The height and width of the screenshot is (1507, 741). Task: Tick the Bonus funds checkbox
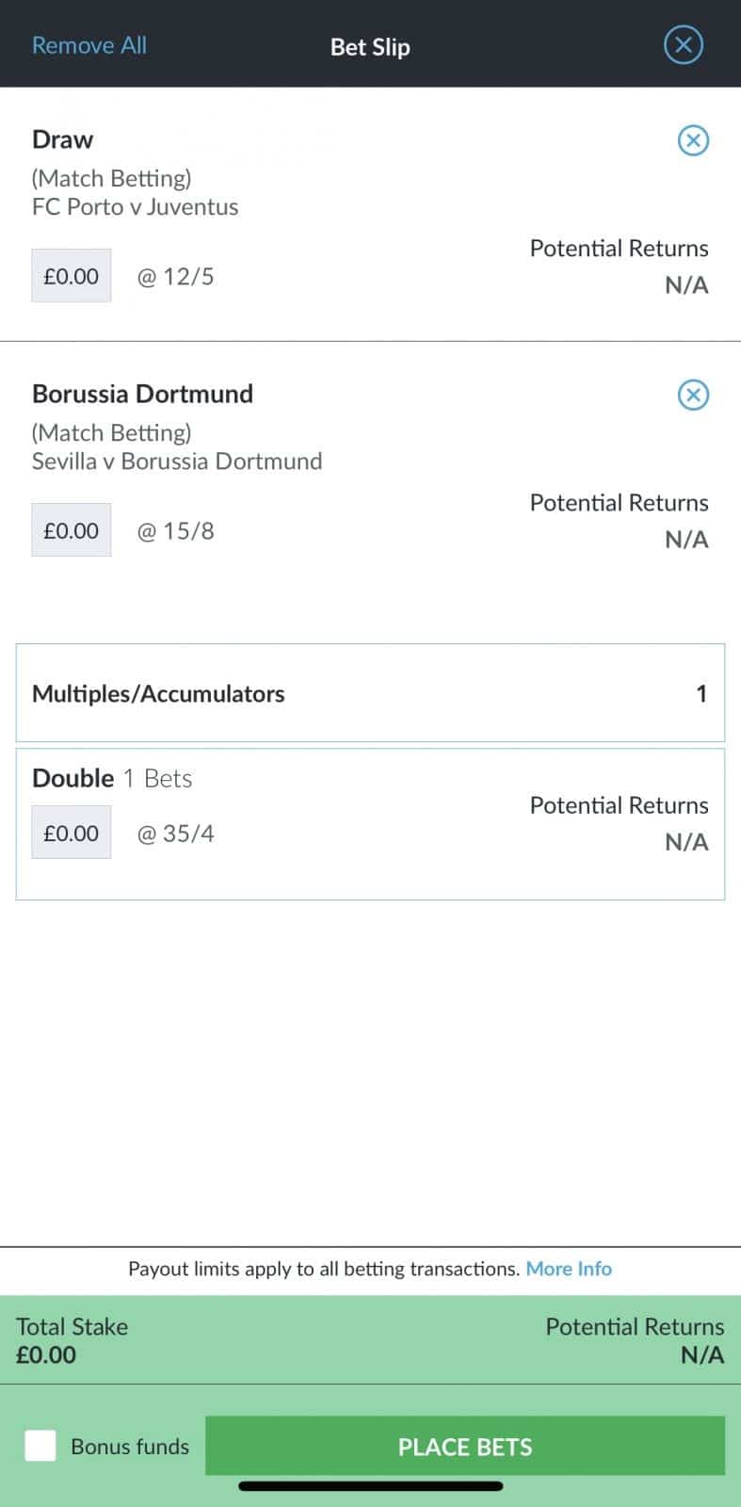(x=40, y=1446)
